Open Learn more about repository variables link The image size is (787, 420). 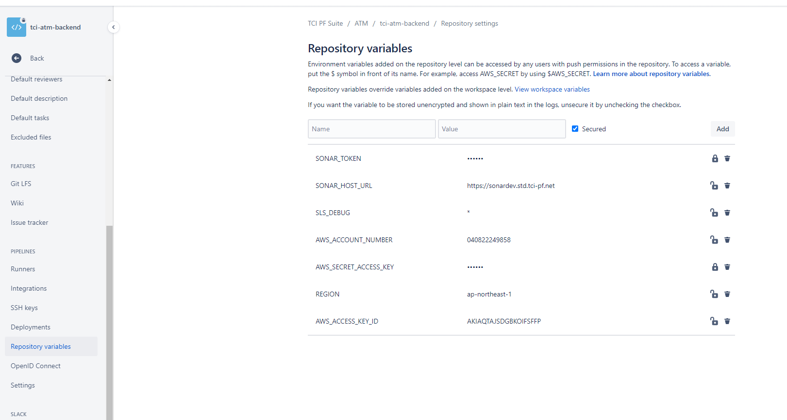coord(651,74)
